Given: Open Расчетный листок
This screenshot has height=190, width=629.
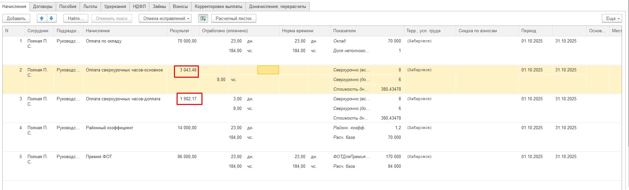Looking at the screenshot, I should [234, 19].
